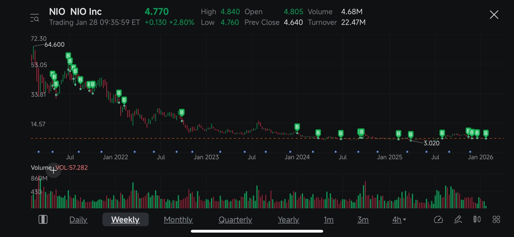Tap the 72.30 price axis label
Viewport: 514px width, 237px height.
point(39,39)
